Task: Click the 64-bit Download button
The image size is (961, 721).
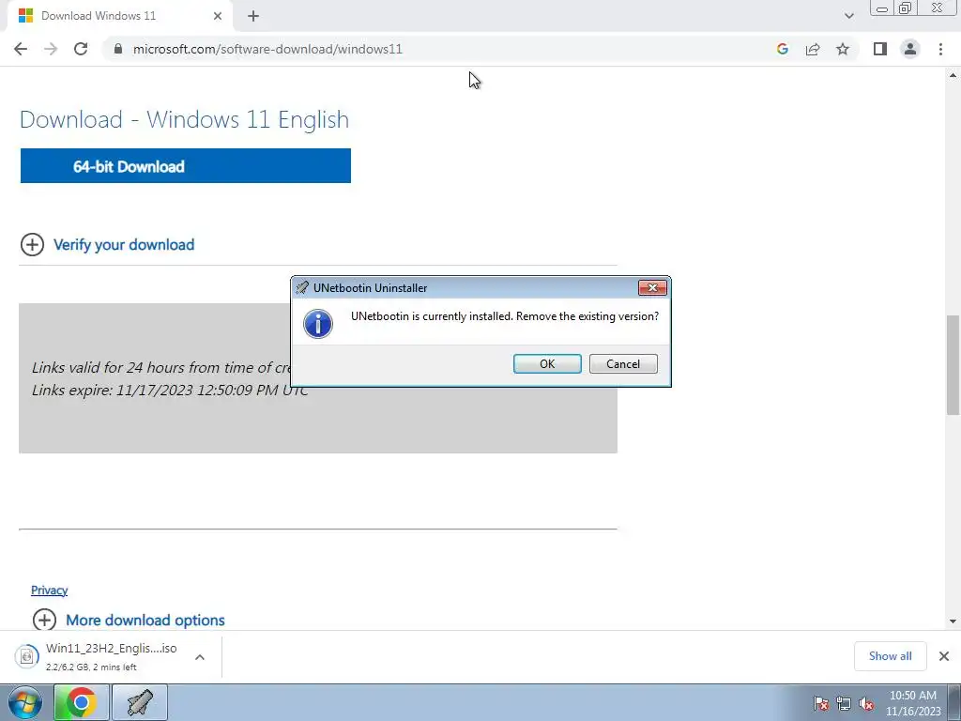Action: (186, 165)
